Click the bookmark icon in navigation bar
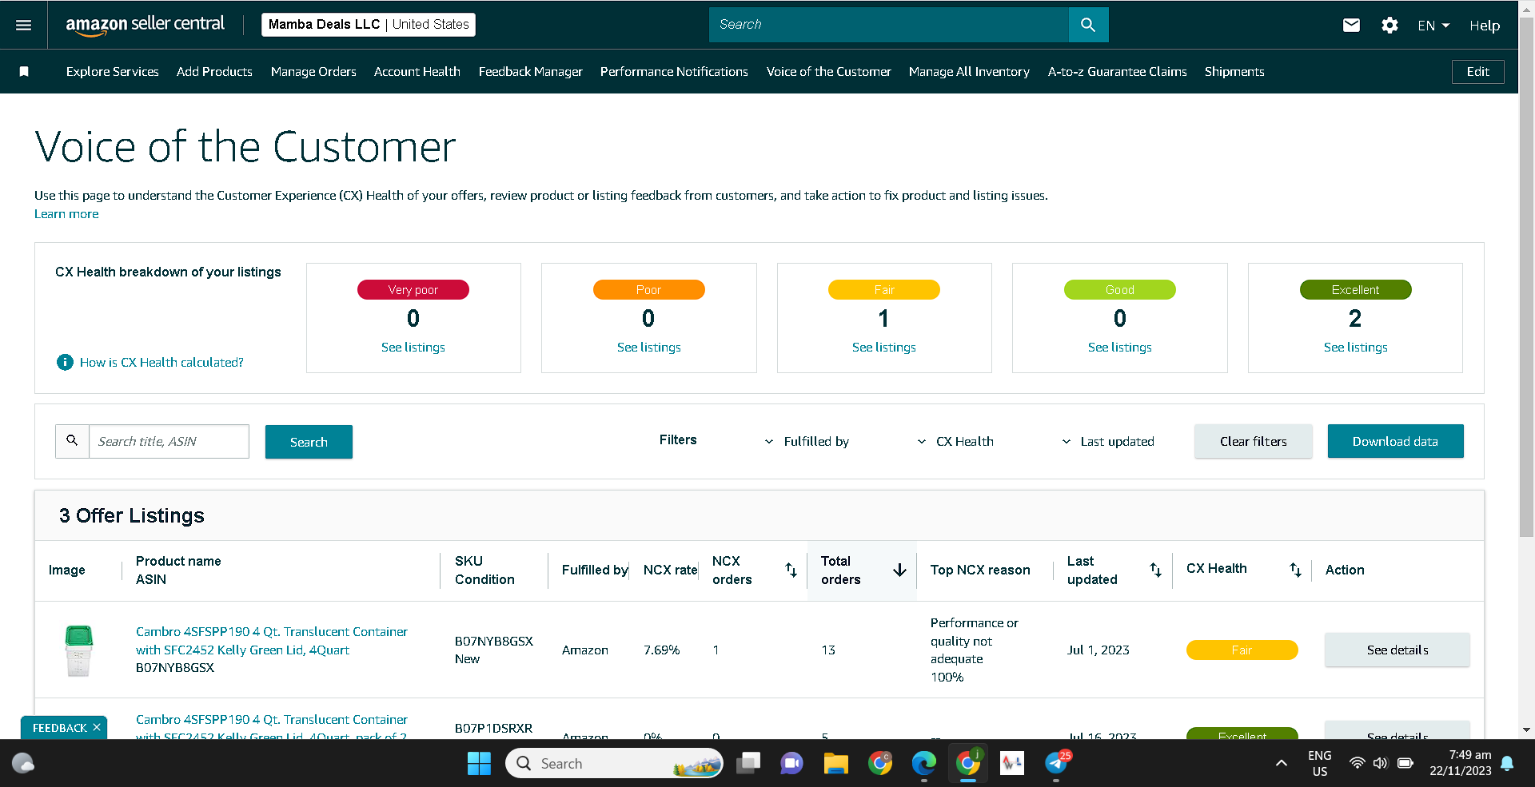The image size is (1535, 787). coord(24,72)
